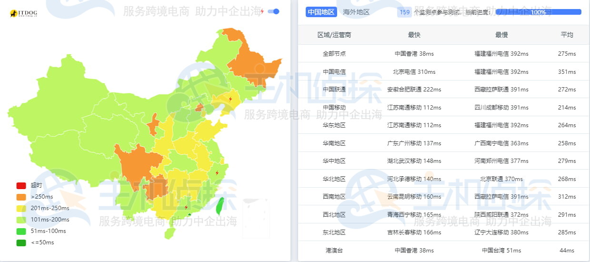This screenshot has height=262, width=590.
Task: Click the 275ms average for 全部节点
Action: pyautogui.click(x=567, y=54)
